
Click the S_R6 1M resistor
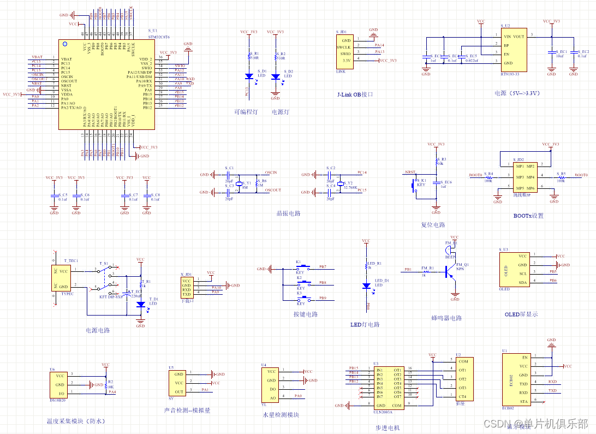point(257,183)
